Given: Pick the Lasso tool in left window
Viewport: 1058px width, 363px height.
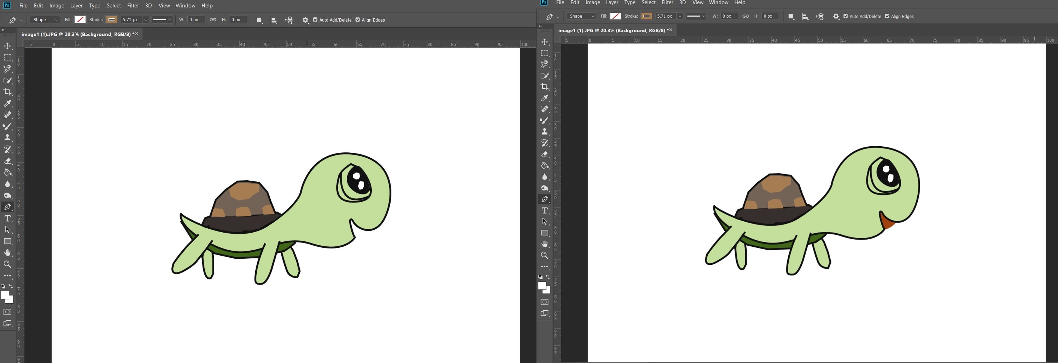Looking at the screenshot, I should point(7,69).
